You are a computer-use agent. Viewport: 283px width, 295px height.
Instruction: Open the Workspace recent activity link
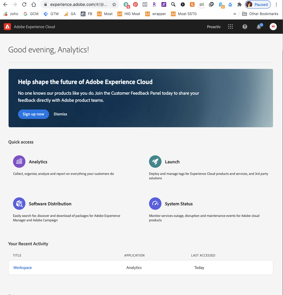coord(22,267)
